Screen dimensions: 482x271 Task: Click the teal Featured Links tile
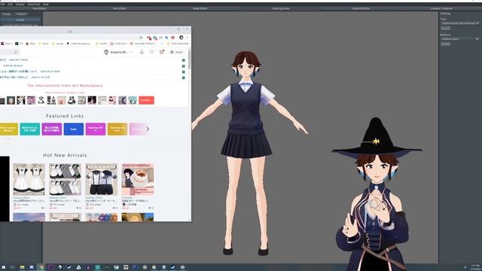pyautogui.click(x=30, y=129)
